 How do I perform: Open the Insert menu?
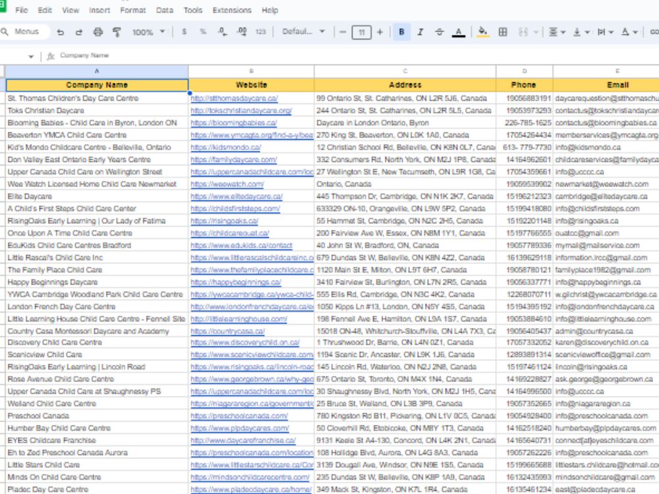pyautogui.click(x=100, y=10)
